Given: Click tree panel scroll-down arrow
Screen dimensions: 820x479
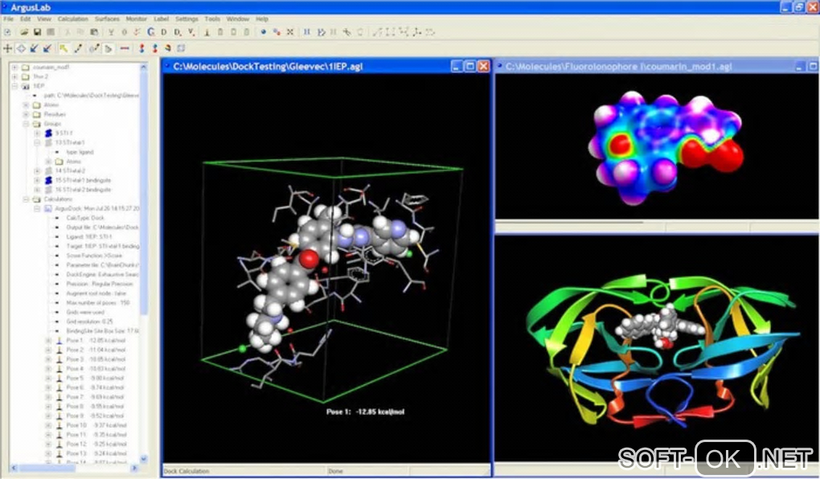Looking at the screenshot, I should coord(144,459).
